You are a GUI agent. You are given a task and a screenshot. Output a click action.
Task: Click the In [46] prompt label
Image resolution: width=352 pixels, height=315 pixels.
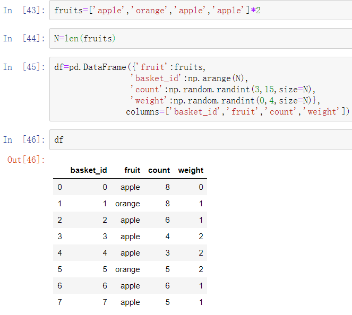[24, 139]
